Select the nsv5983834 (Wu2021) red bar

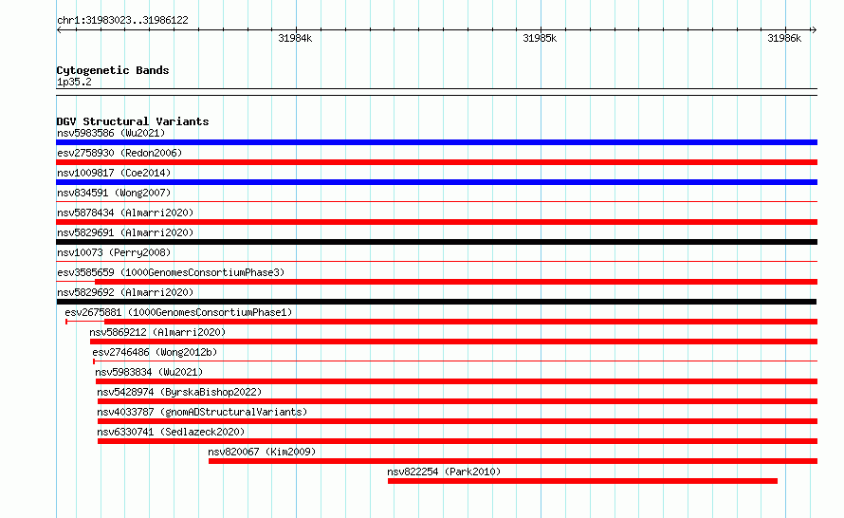(456, 381)
